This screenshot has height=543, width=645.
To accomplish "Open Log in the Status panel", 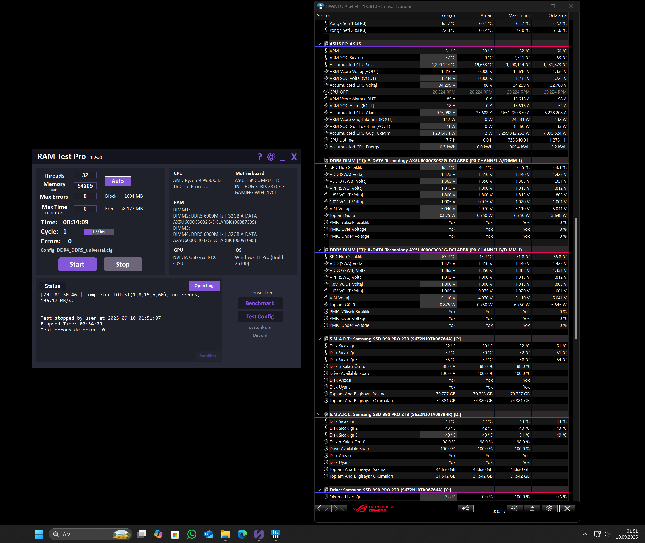I will (204, 286).
